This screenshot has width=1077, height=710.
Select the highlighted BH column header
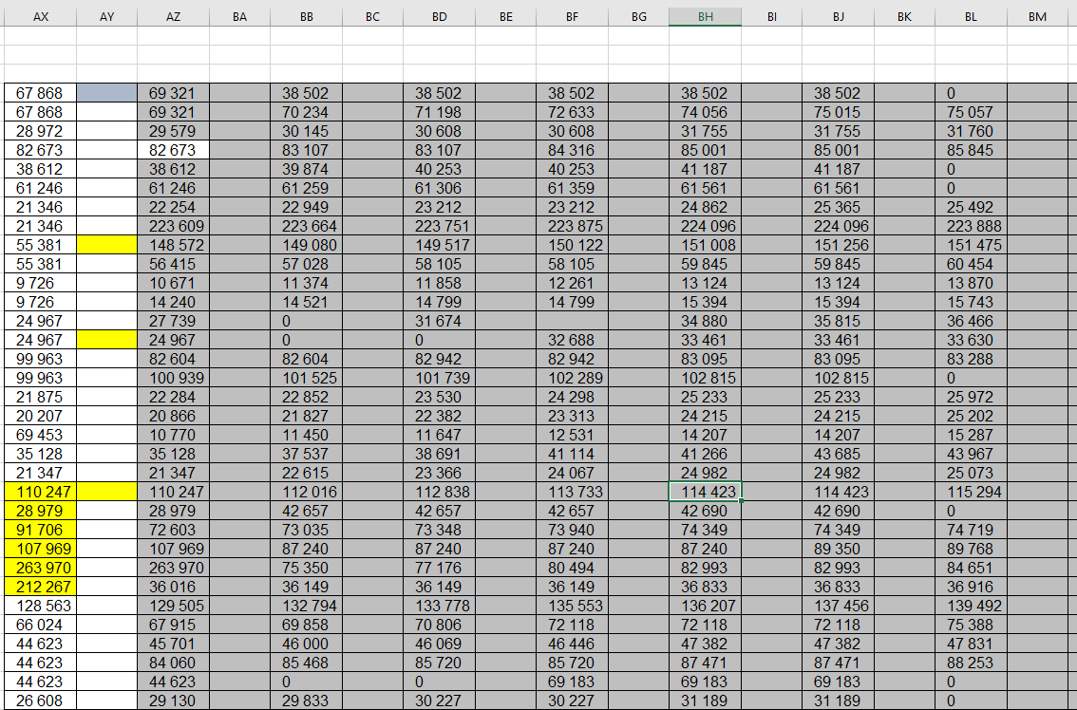coord(705,16)
